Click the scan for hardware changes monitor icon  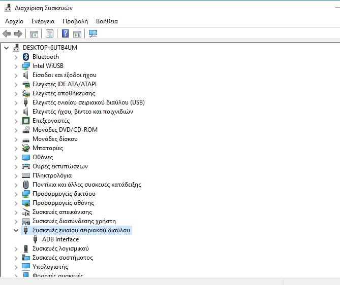click(92, 34)
